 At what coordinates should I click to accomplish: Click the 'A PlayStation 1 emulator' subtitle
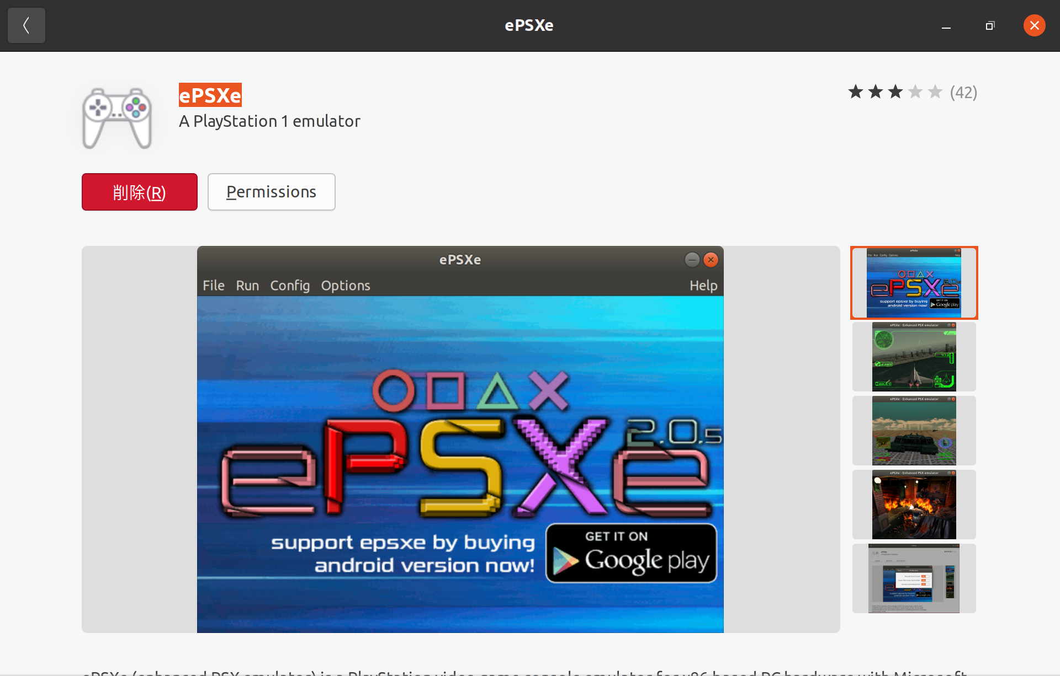(269, 121)
